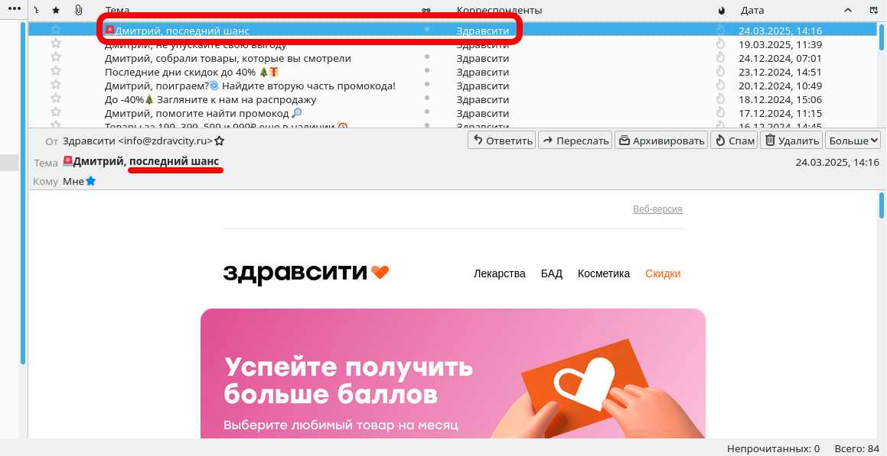Open the 'Последние дни скидок до 40%' email
This screenshot has width=887, height=456.
(192, 72)
